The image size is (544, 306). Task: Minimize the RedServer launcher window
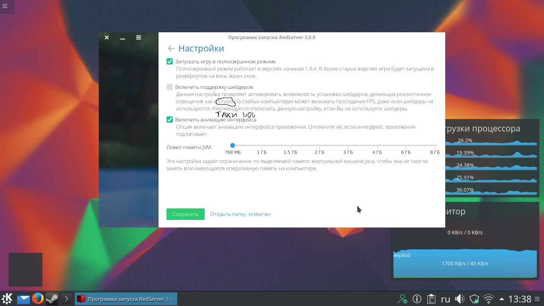[123, 38]
